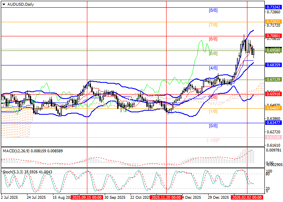283x202 pixels.
Task: Select the 0.72021 orange price tag
Action: pos(274,21)
